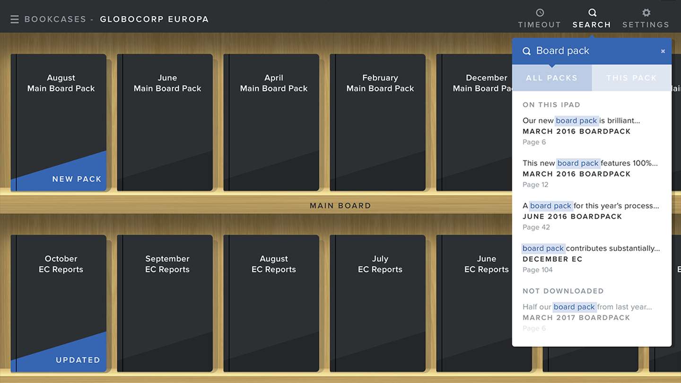This screenshot has height=383, width=681.
Task: Click the Search label in the top bar
Action: click(x=592, y=25)
